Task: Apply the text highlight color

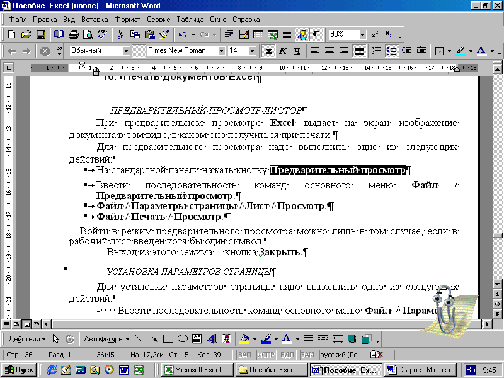Action: pyautogui.click(x=461, y=51)
